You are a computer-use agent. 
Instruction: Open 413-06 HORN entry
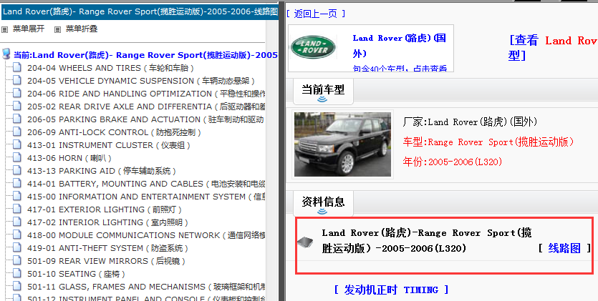69,158
